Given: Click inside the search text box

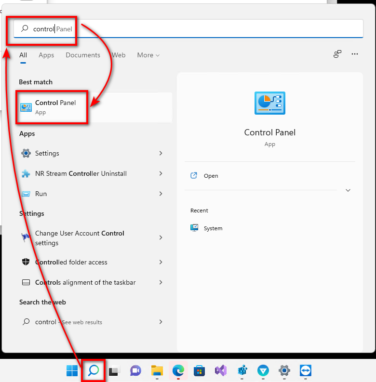Looking at the screenshot, I should 193,29.
